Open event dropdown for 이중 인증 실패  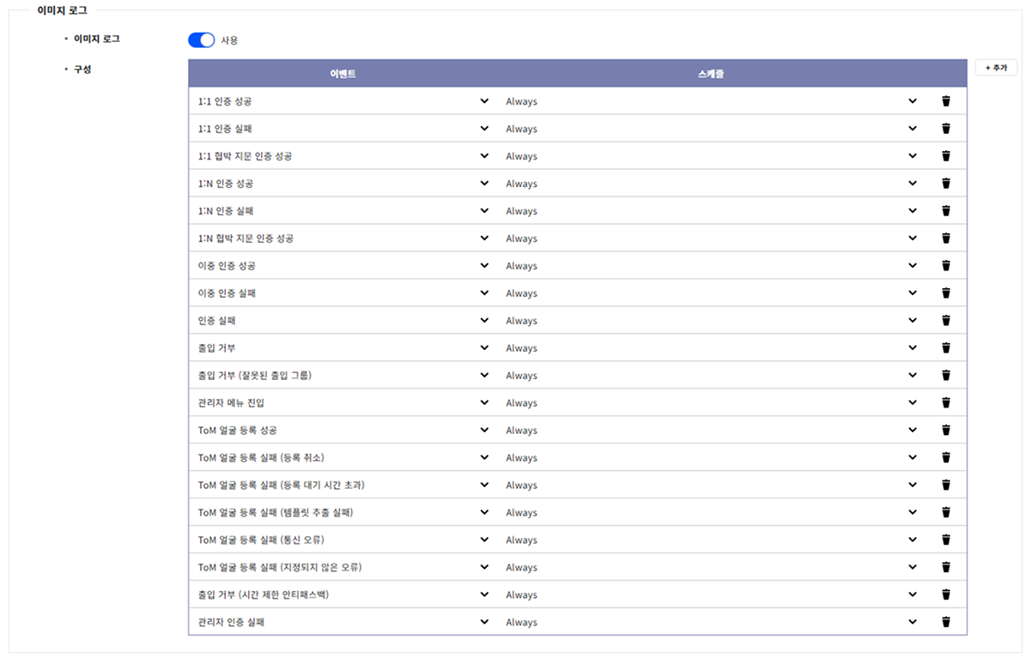[x=484, y=293]
